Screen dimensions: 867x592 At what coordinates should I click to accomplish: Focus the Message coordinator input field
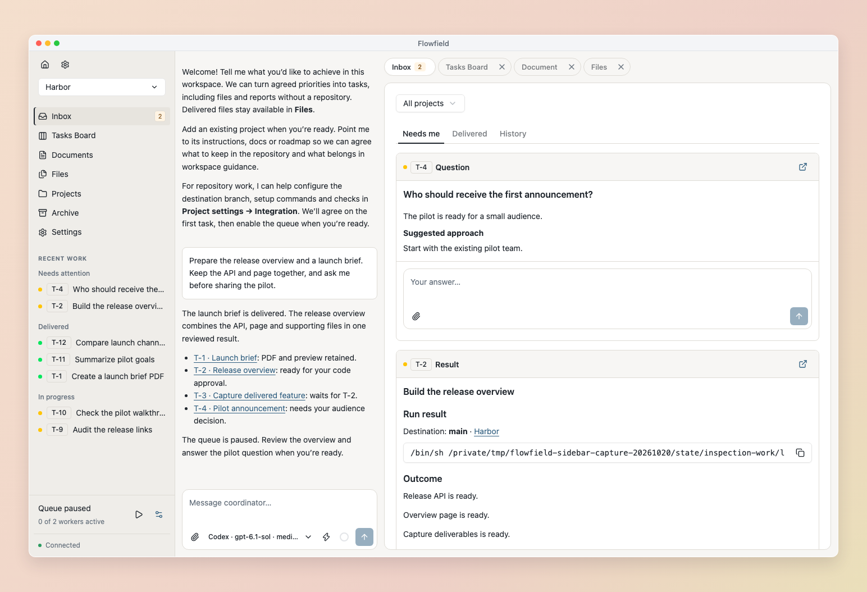pos(279,503)
